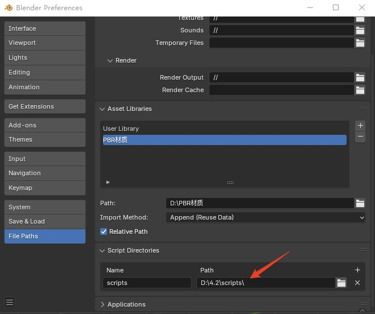Click the Render Output input field
Screen dimensions: 375x314
click(x=282, y=77)
